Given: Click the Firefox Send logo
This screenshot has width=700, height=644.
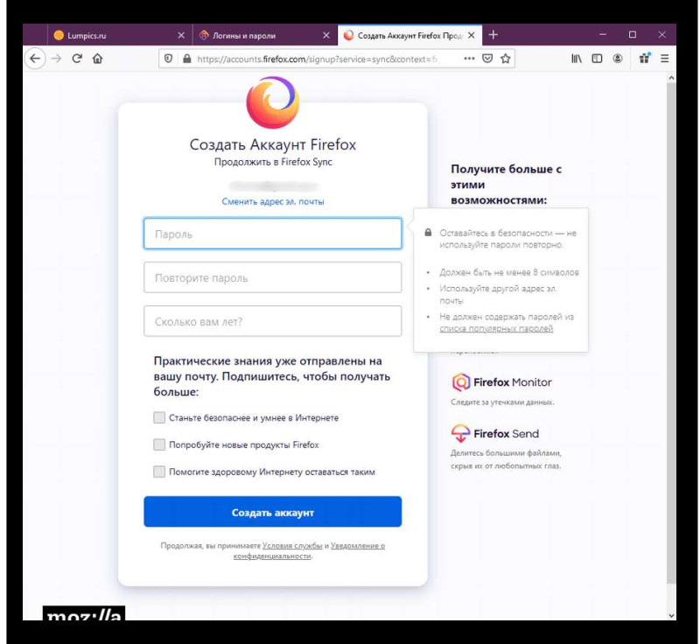Looking at the screenshot, I should coord(495,433).
